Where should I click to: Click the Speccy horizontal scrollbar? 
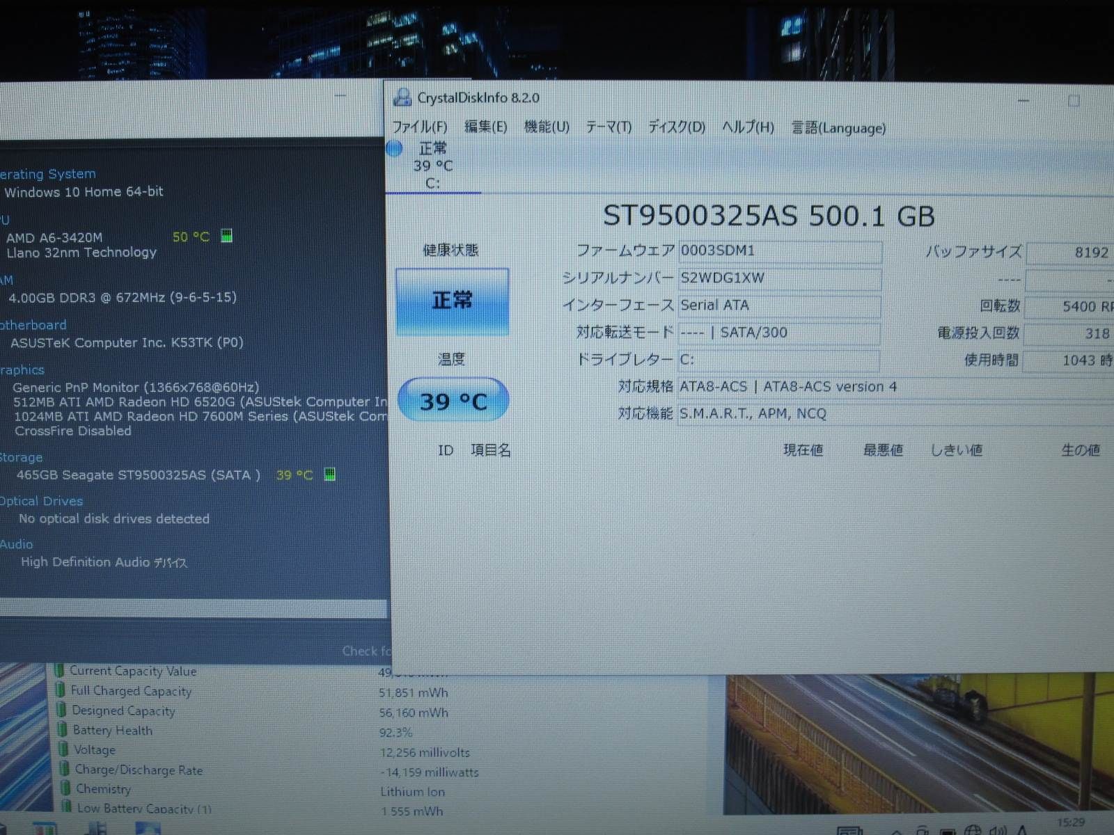193,609
